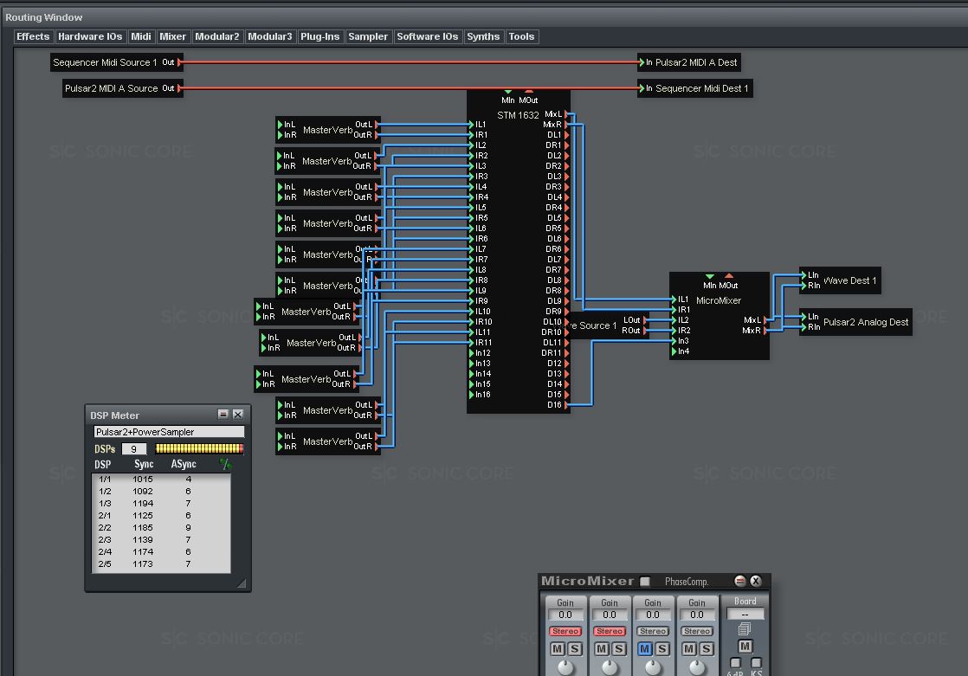Open the Modular3 menu
This screenshot has height=676, width=968.
click(x=270, y=36)
